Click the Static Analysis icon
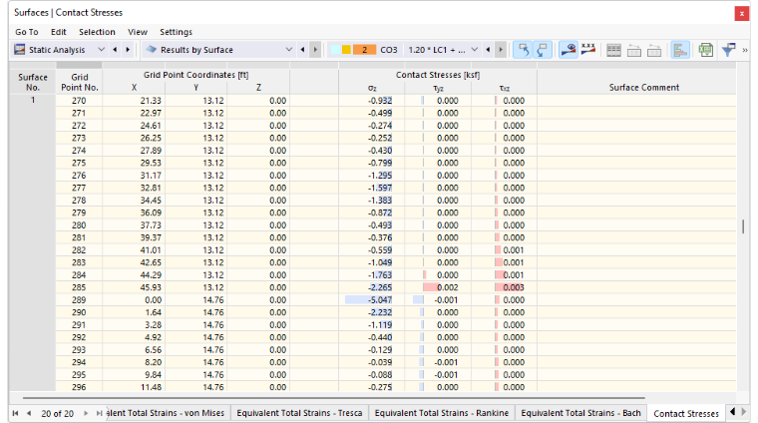Viewport: 758px width, 423px height. coord(19,50)
